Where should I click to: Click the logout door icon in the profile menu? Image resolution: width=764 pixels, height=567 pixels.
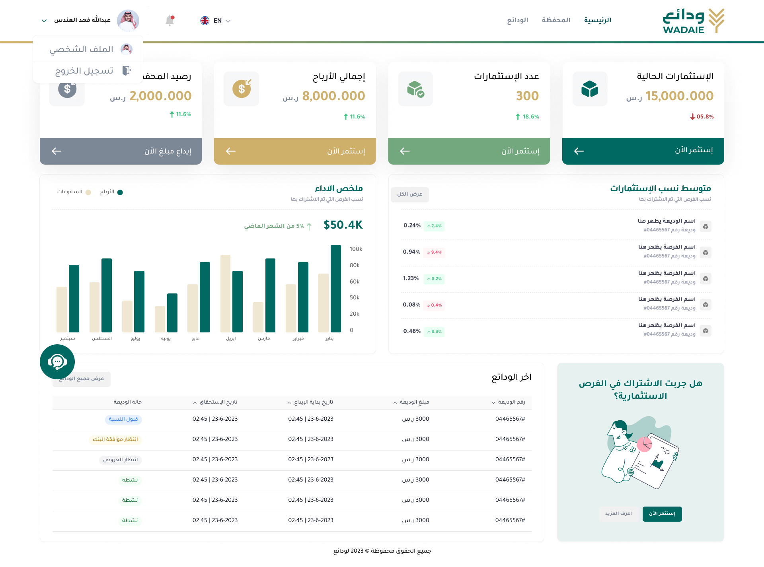127,71
